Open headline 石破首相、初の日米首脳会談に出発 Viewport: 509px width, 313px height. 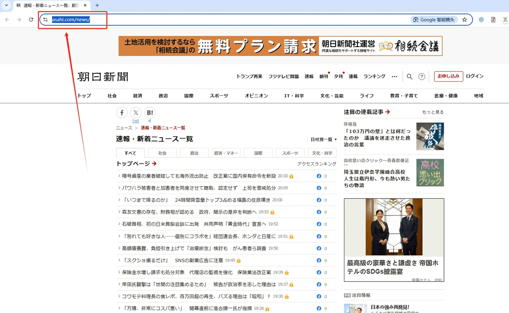click(194, 224)
